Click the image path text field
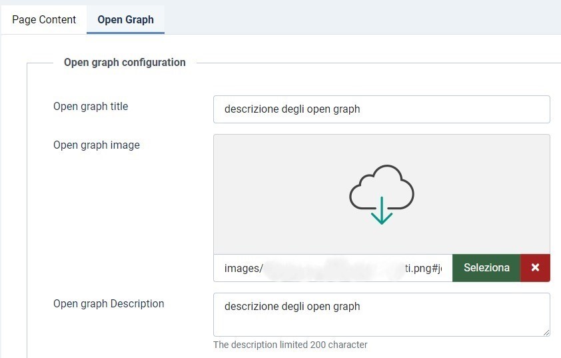This screenshot has height=358, width=561. [332, 268]
